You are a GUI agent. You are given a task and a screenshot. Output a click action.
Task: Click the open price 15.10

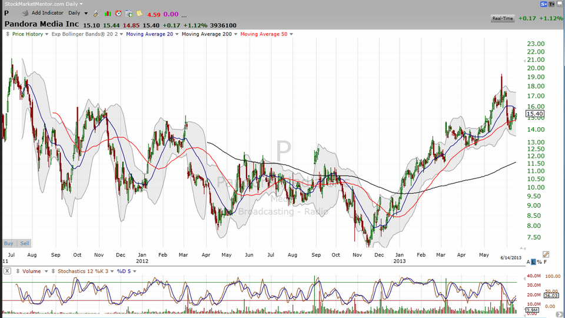point(92,25)
